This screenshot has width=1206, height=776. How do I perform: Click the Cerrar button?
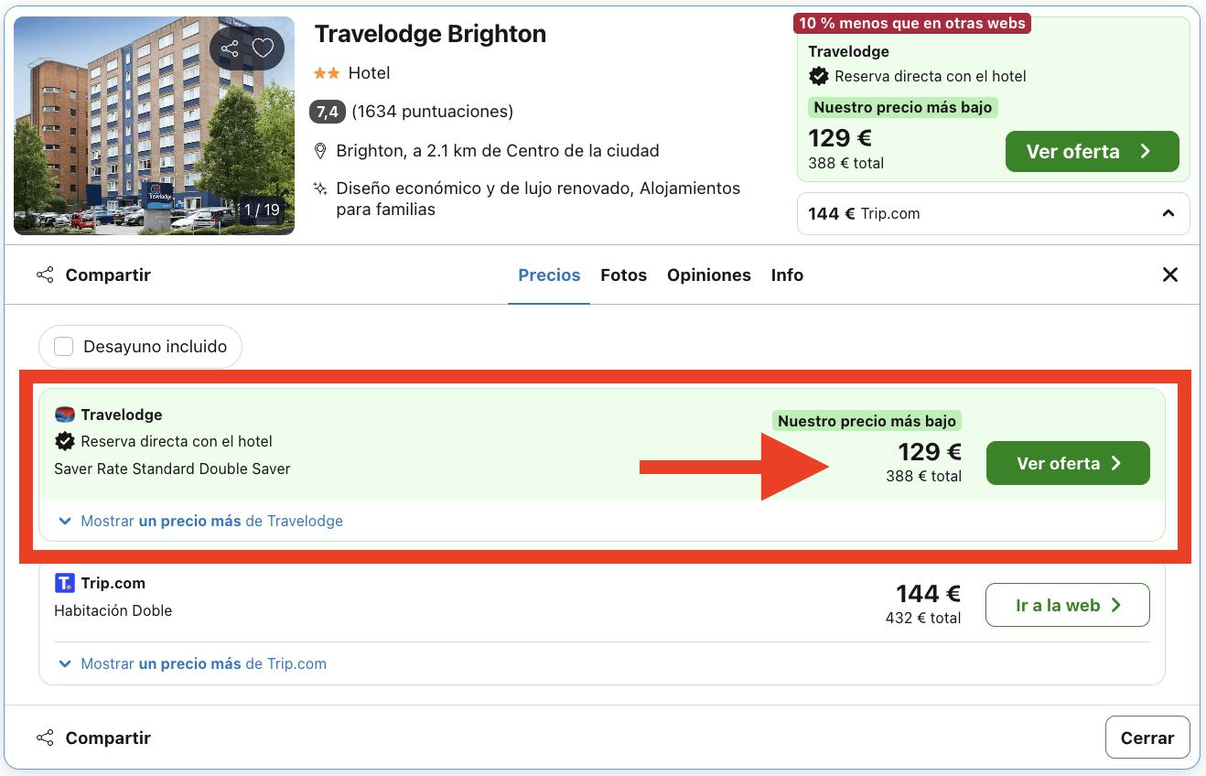[x=1147, y=738]
